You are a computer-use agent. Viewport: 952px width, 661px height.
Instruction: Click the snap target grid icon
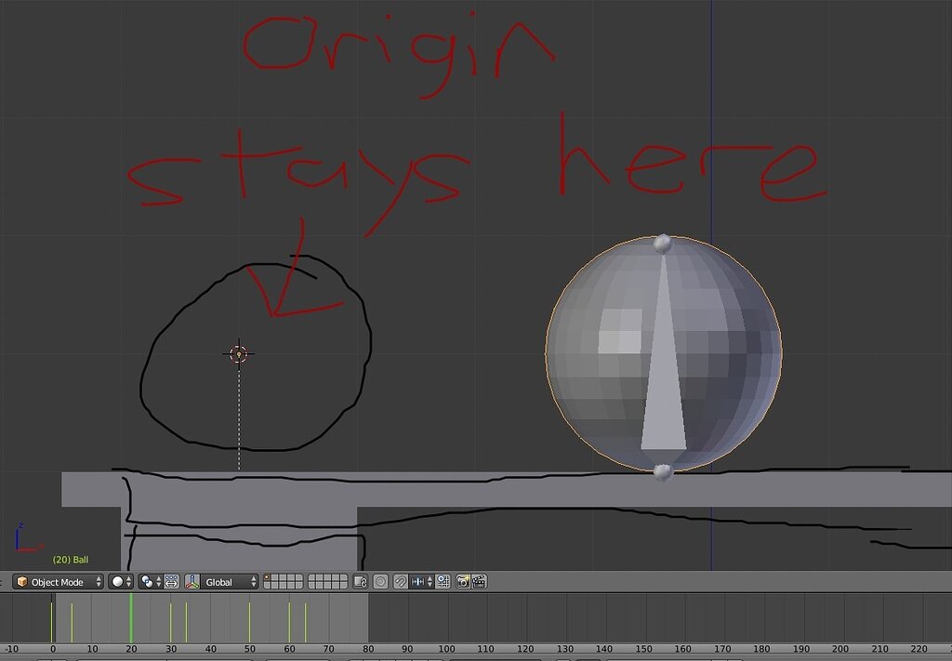443,582
